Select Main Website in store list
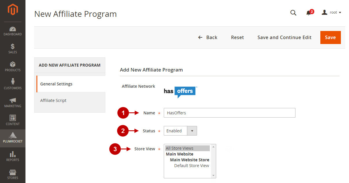349x183 pixels. tap(188, 154)
